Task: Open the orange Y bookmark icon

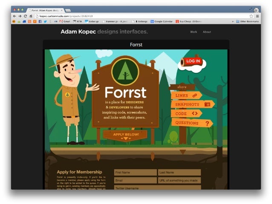Action: [x=35, y=21]
